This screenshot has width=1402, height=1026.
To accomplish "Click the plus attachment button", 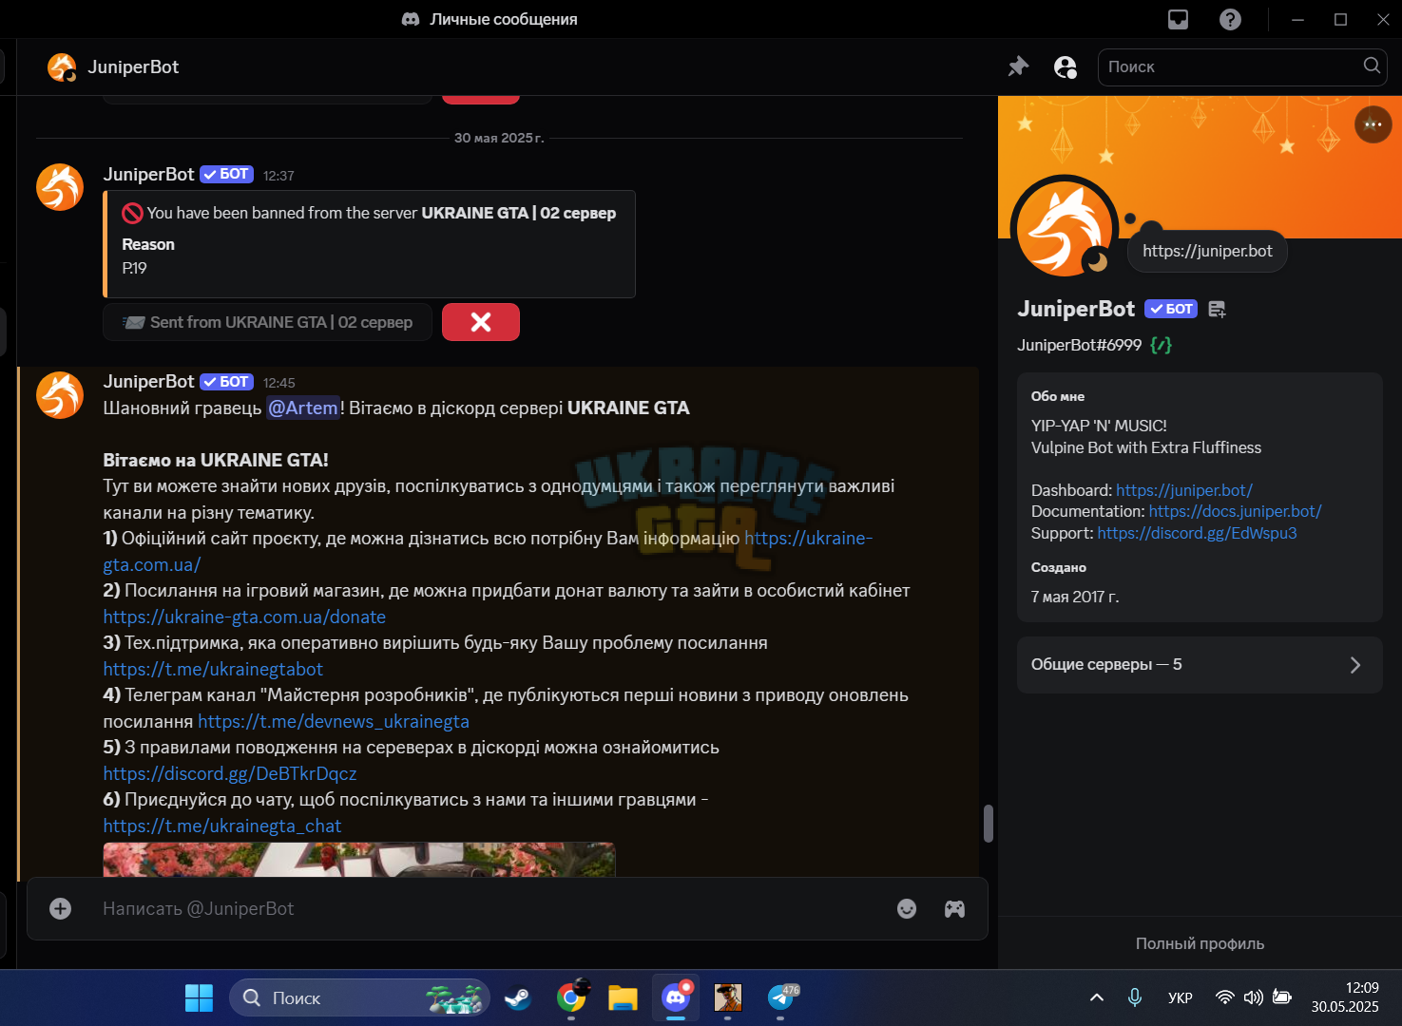I will coord(60,909).
